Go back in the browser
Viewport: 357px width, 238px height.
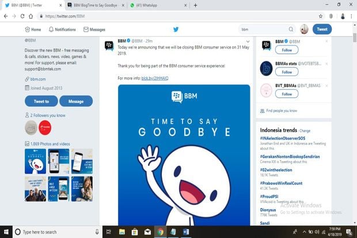click(6, 16)
